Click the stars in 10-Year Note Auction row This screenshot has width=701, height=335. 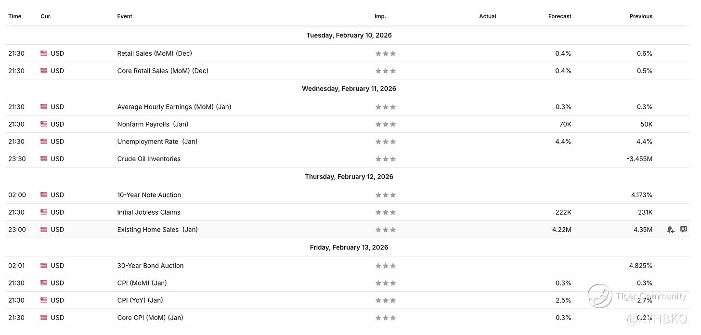click(x=385, y=195)
